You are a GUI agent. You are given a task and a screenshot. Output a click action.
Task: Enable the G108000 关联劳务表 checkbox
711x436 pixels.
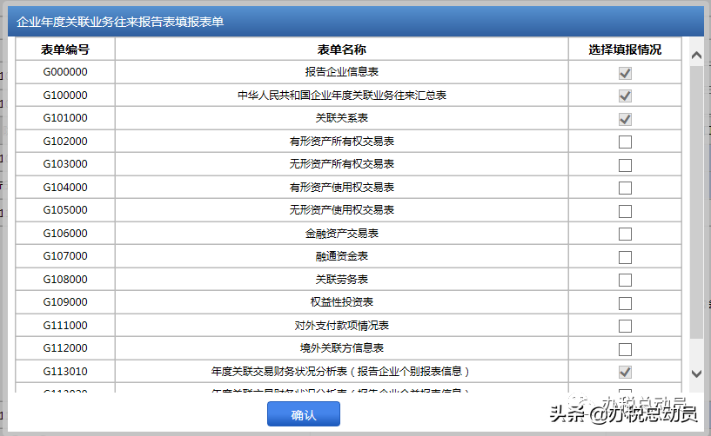point(625,280)
